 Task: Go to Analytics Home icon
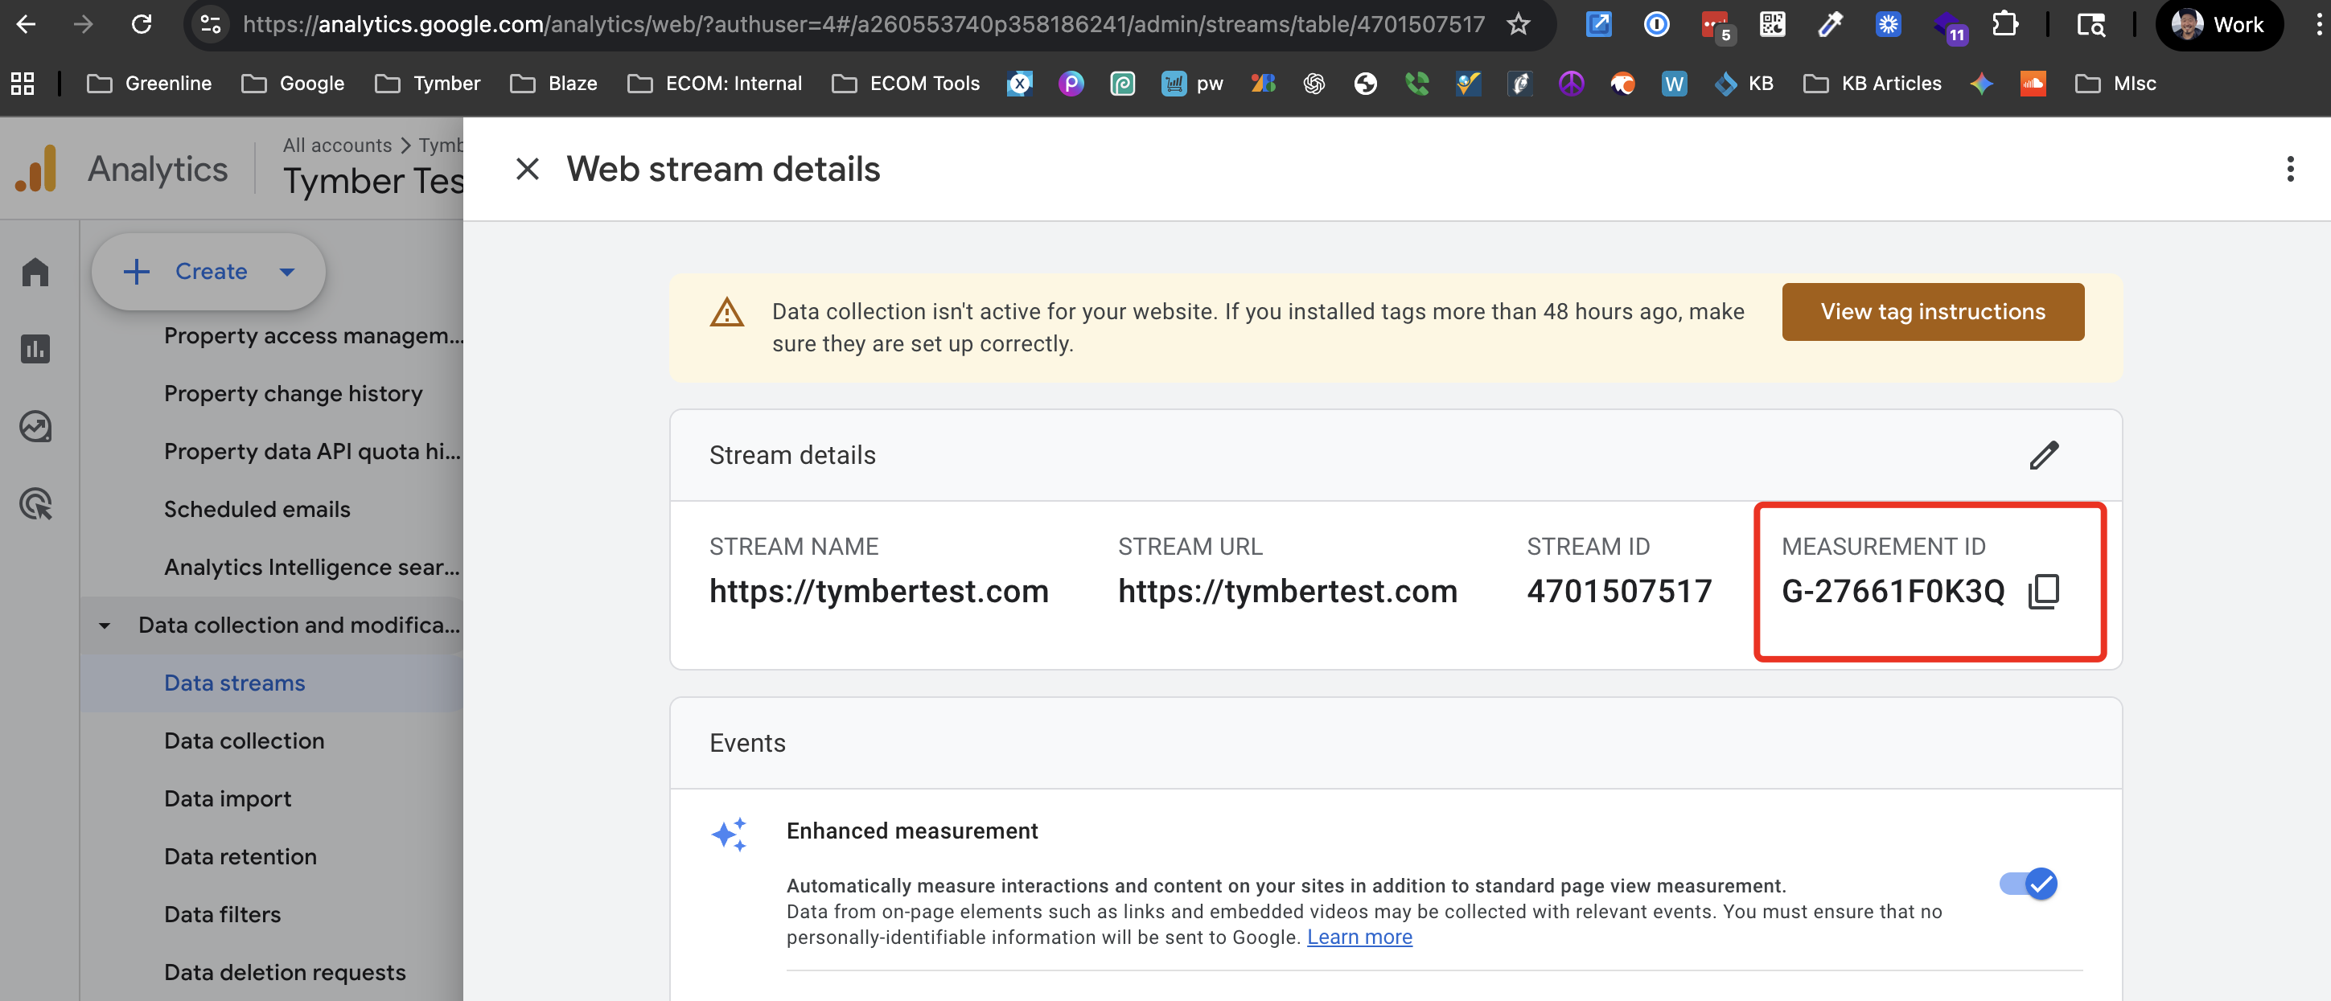tap(35, 273)
